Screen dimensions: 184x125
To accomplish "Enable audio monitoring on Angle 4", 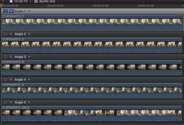I will [11, 79].
